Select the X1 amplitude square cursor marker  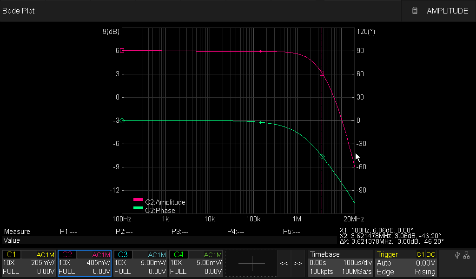[122, 50]
